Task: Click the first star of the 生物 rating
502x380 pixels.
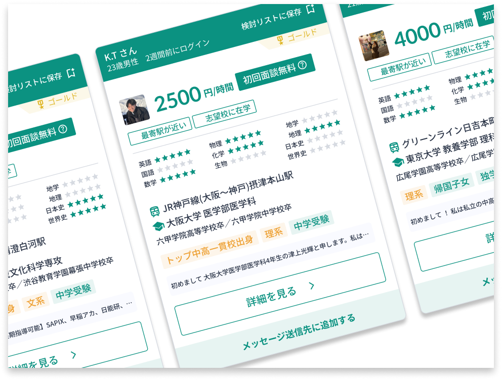Action: coord(234,161)
